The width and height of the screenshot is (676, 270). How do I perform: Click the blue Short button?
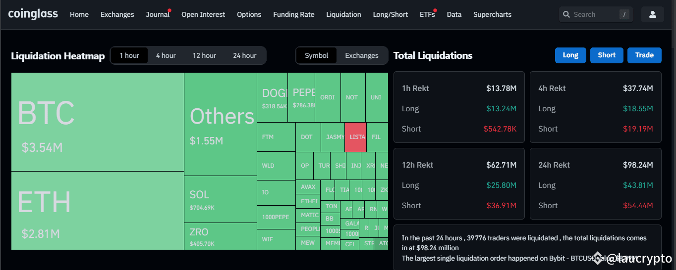point(607,55)
